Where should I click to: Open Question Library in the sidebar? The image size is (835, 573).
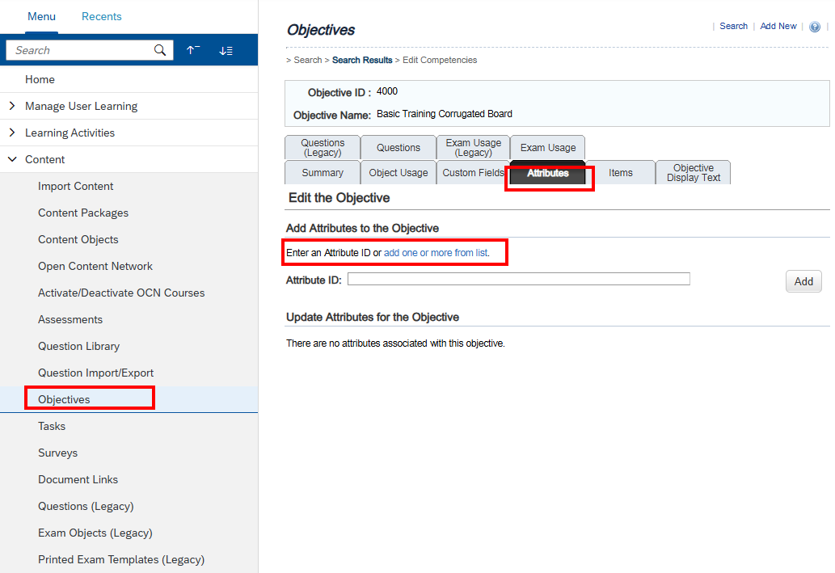coord(78,346)
